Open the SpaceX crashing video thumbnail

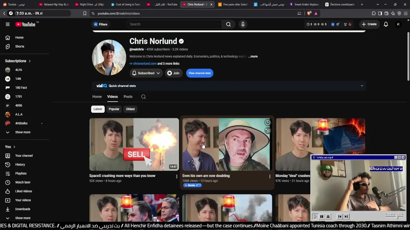click(134, 144)
